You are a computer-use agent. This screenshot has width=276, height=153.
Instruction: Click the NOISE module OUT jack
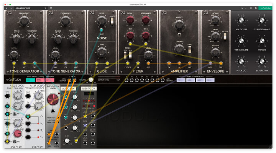[x=101, y=30]
